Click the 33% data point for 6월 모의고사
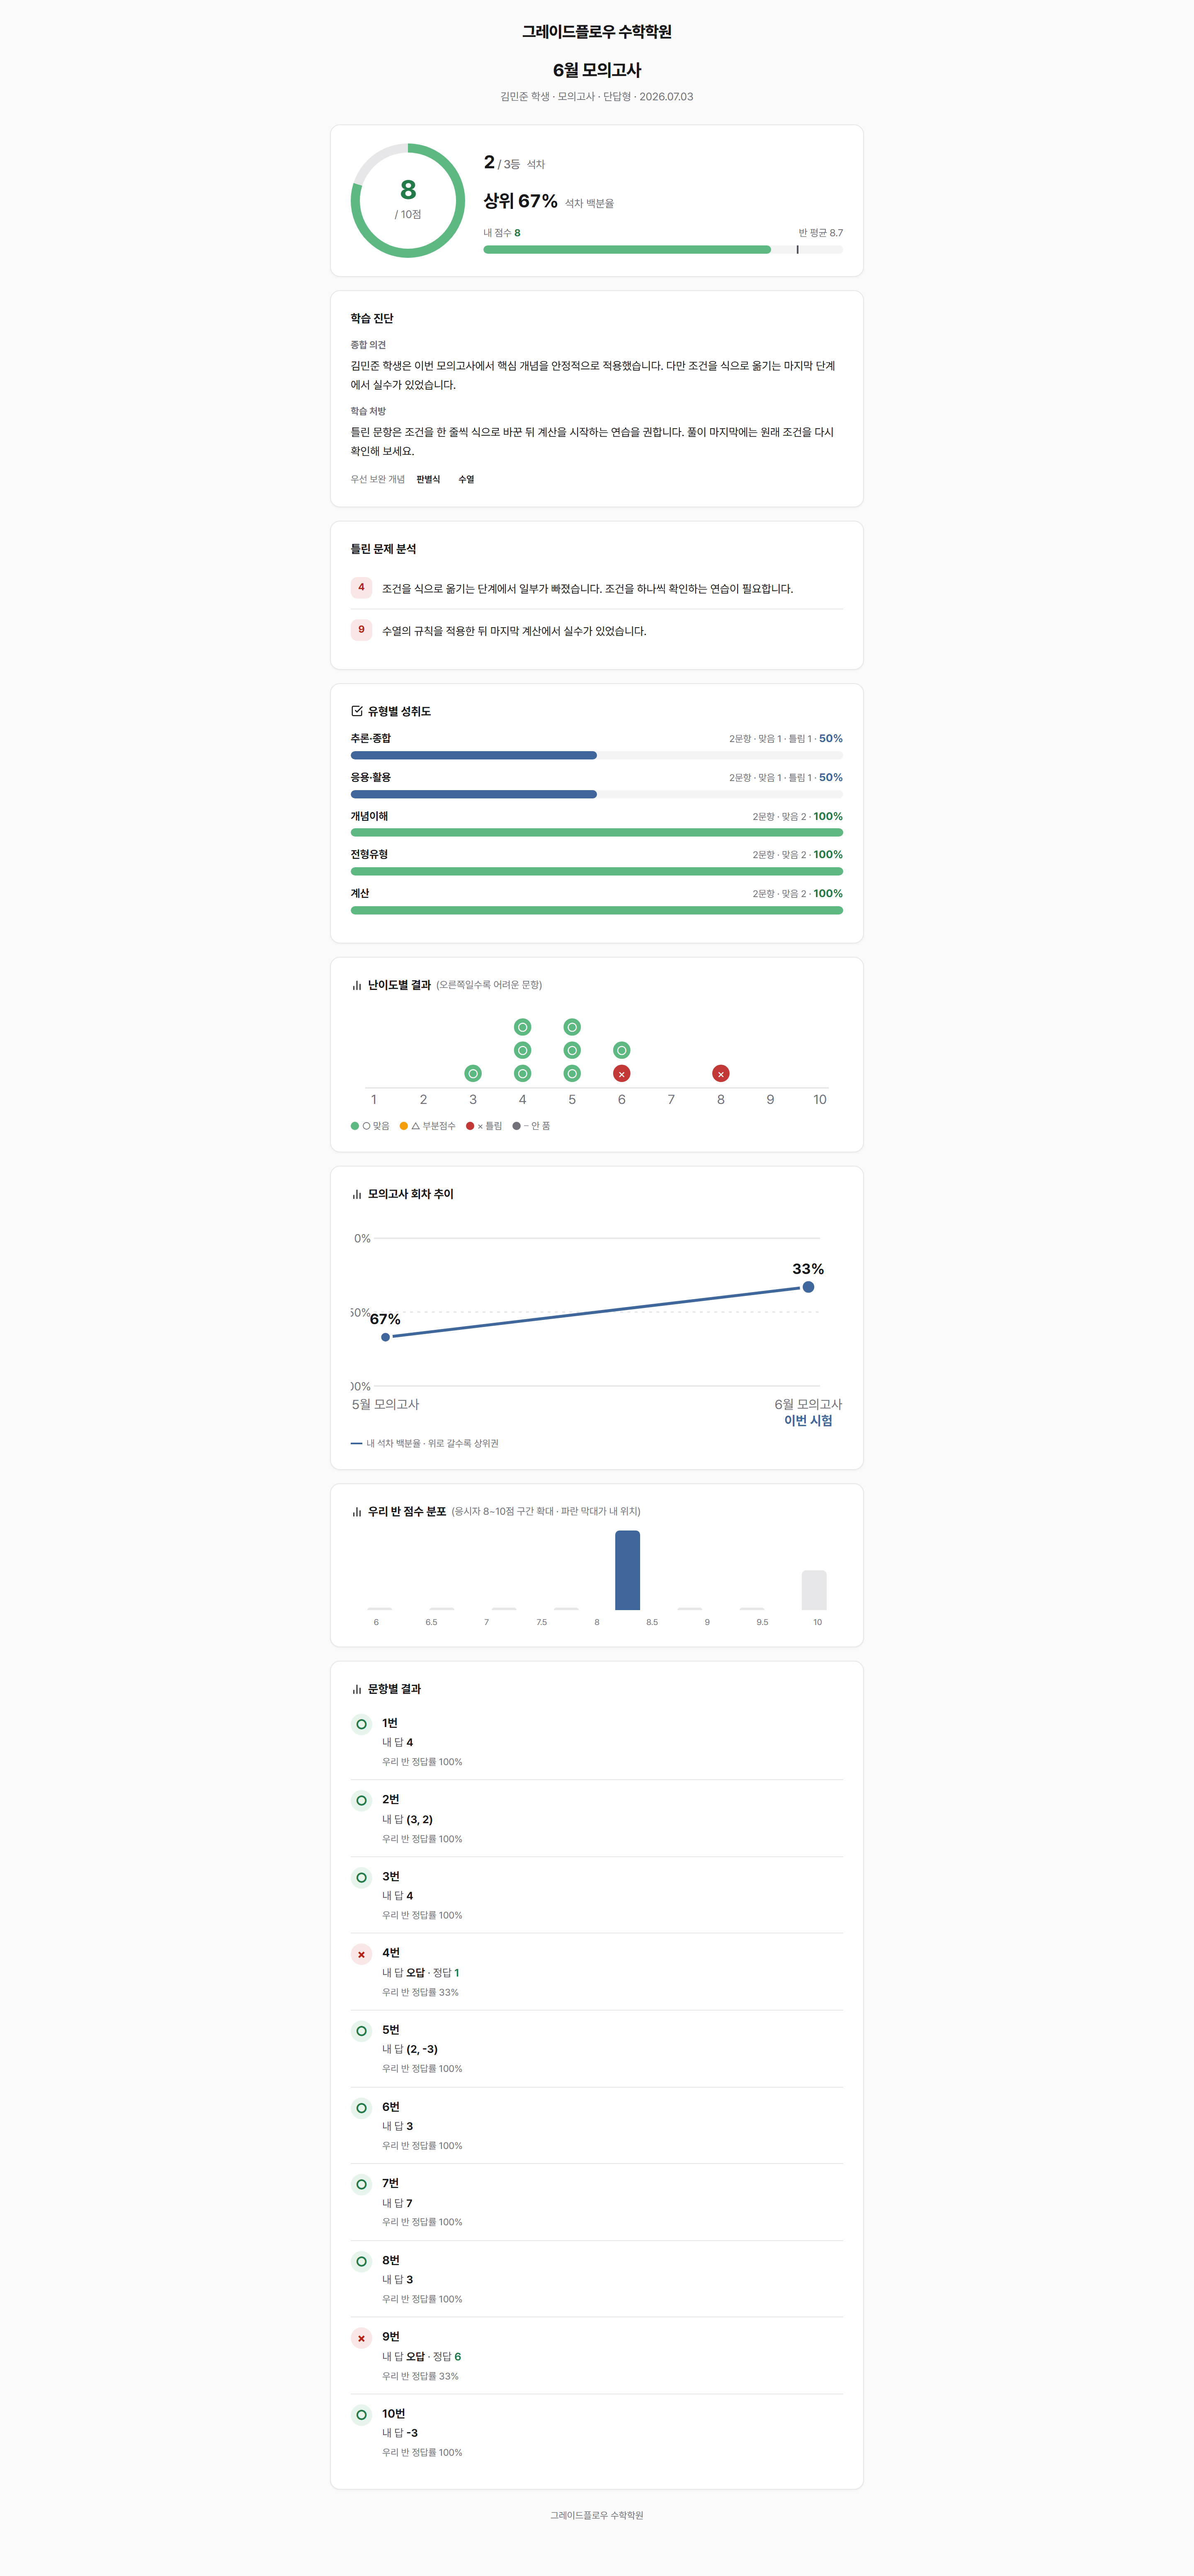 click(808, 1287)
